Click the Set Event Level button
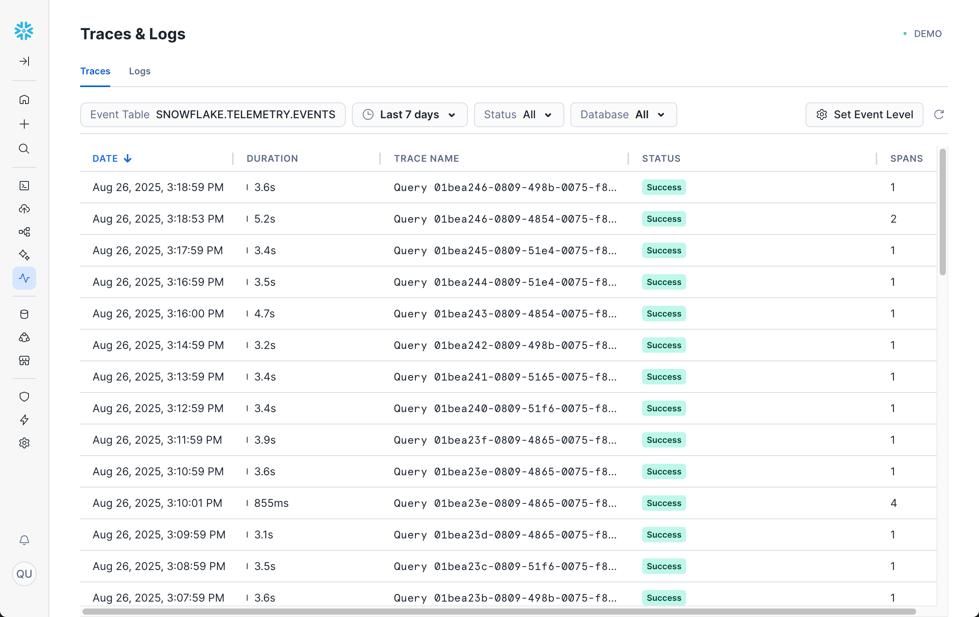This screenshot has height=617, width=979. pyautogui.click(x=864, y=114)
